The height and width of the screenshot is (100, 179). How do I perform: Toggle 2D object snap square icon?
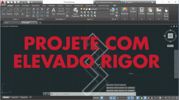(x=132, y=98)
